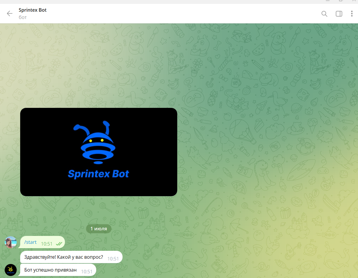Screen dimensions: 358x278
Task: Click the "1 июля" date badge
Action: [99, 229]
